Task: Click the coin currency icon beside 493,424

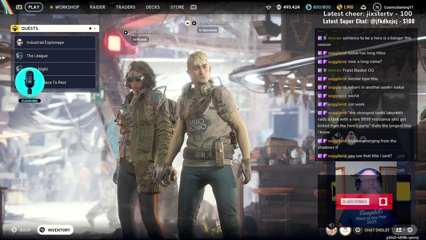Action: pyautogui.click(x=279, y=7)
